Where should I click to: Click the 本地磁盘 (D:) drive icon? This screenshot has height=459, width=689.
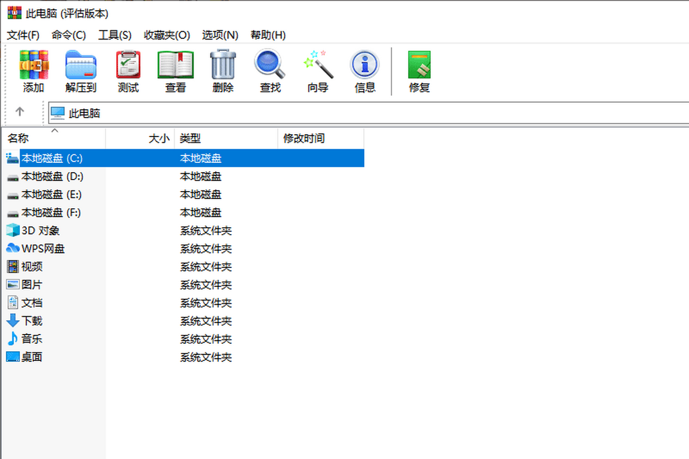tap(12, 177)
